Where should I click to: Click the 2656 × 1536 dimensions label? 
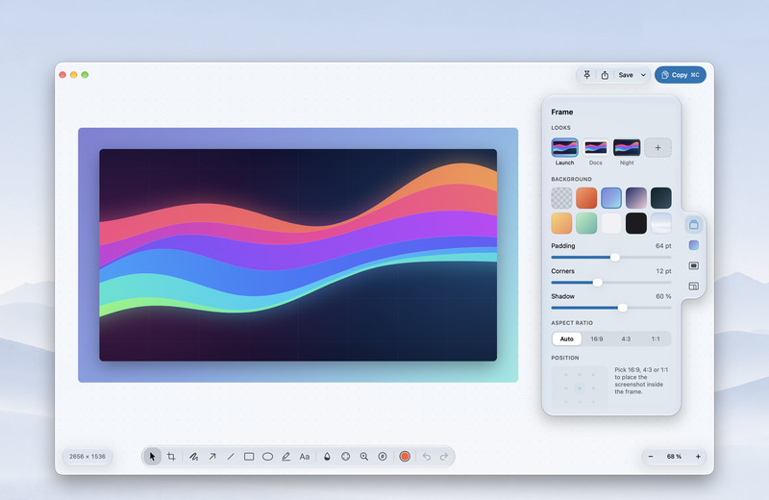(87, 457)
